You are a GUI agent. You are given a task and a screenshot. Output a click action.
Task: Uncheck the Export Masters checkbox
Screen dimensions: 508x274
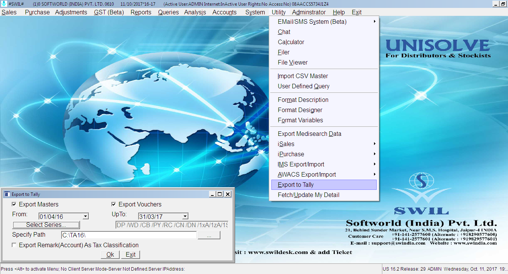click(x=14, y=205)
